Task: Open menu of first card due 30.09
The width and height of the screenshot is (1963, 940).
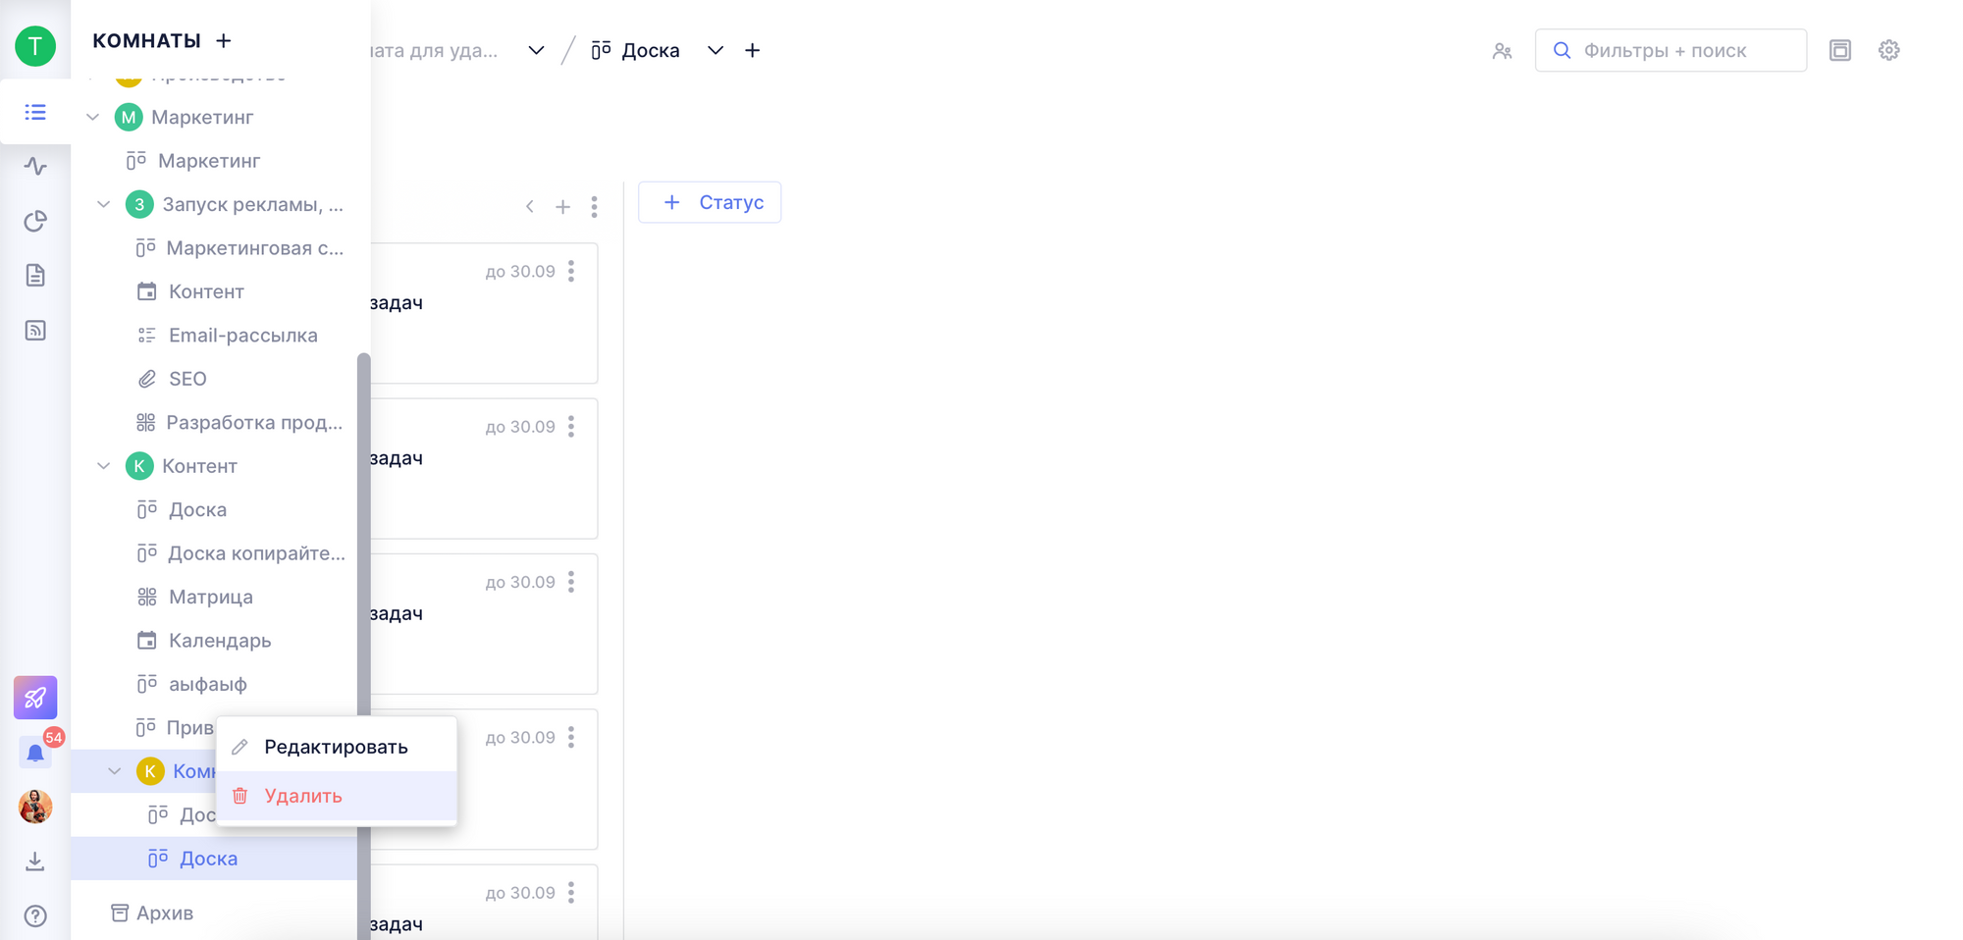Action: [571, 271]
